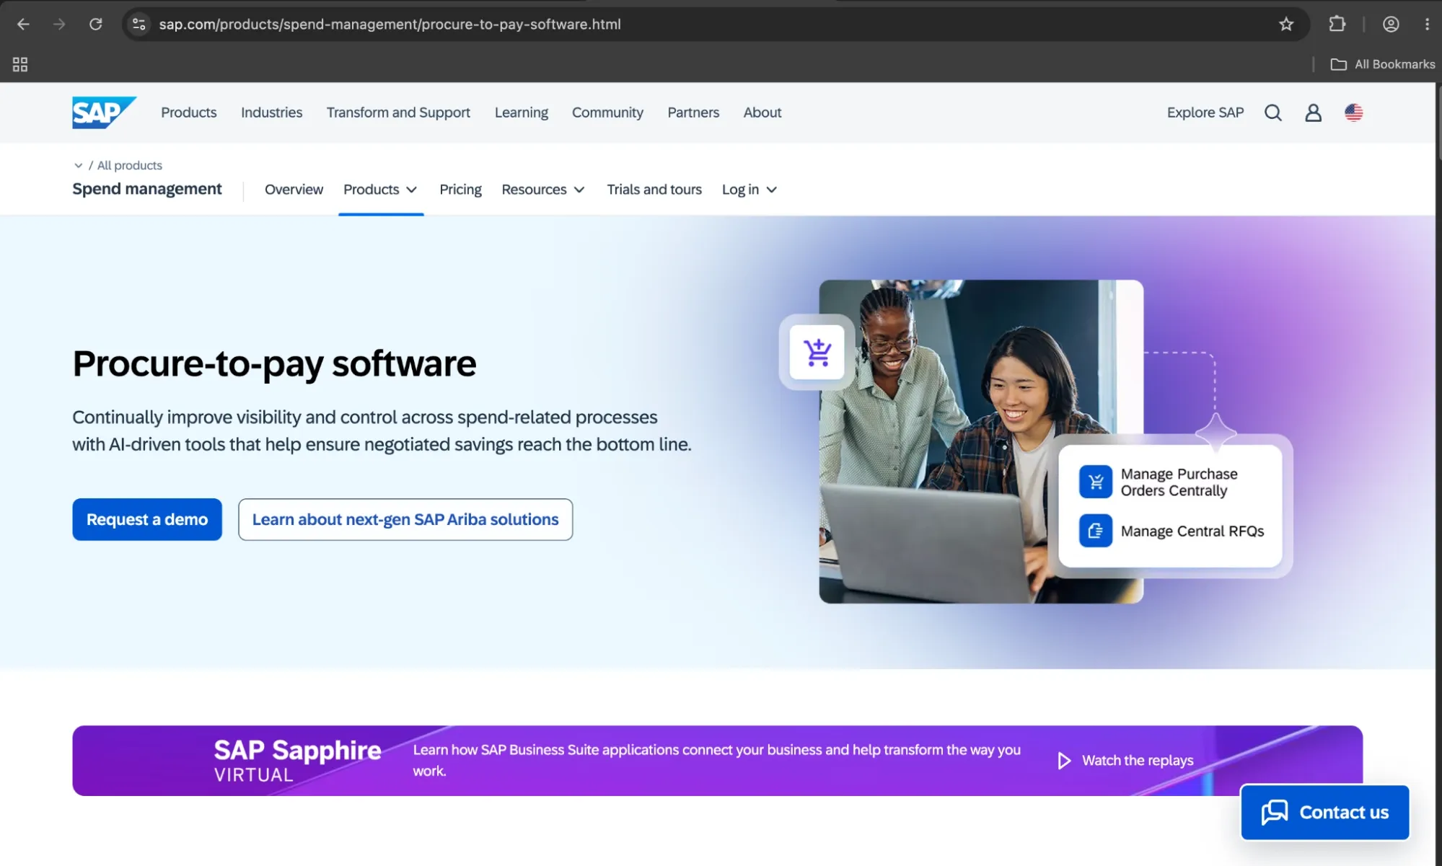Open the browser extensions puzzle icon

click(1337, 25)
